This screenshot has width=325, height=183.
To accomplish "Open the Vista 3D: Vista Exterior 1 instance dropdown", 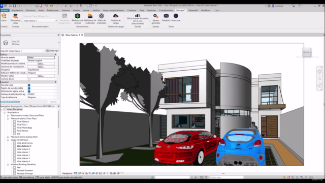I will point(22,51).
